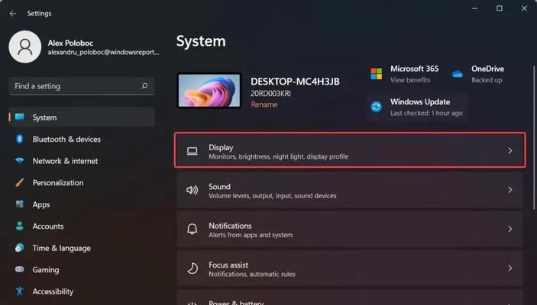Switch to the Apps section

pyautogui.click(x=82, y=204)
